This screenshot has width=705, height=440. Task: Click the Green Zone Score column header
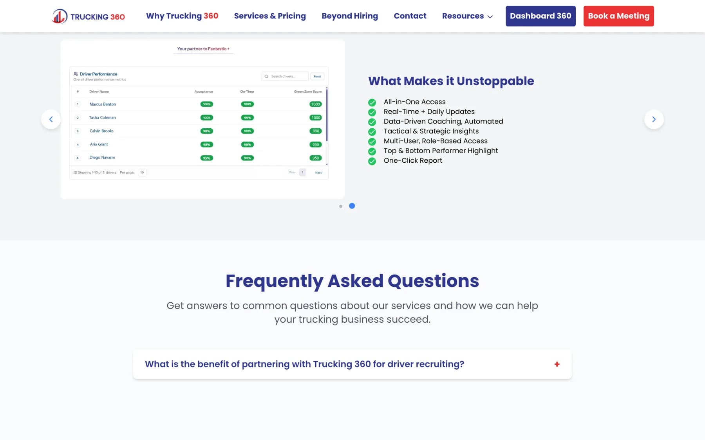pyautogui.click(x=308, y=92)
